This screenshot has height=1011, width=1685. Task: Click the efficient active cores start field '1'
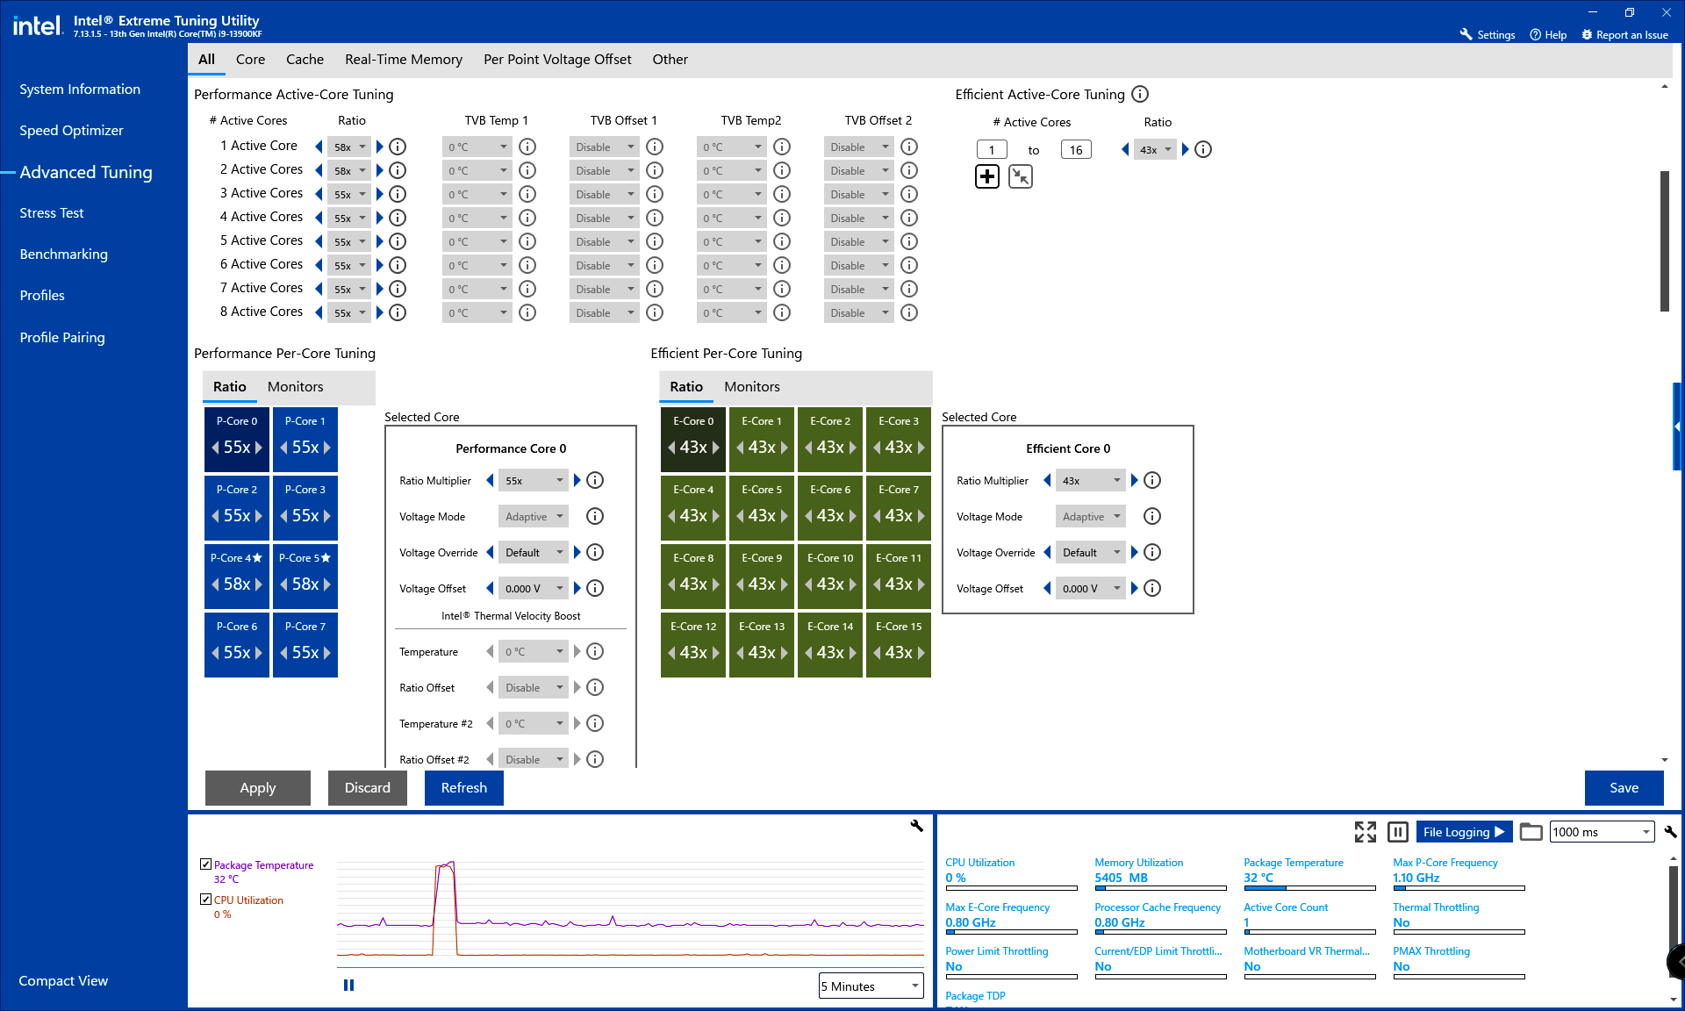[992, 149]
